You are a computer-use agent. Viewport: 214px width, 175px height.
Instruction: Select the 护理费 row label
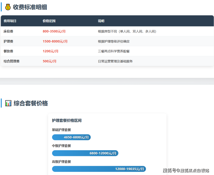click(8, 42)
